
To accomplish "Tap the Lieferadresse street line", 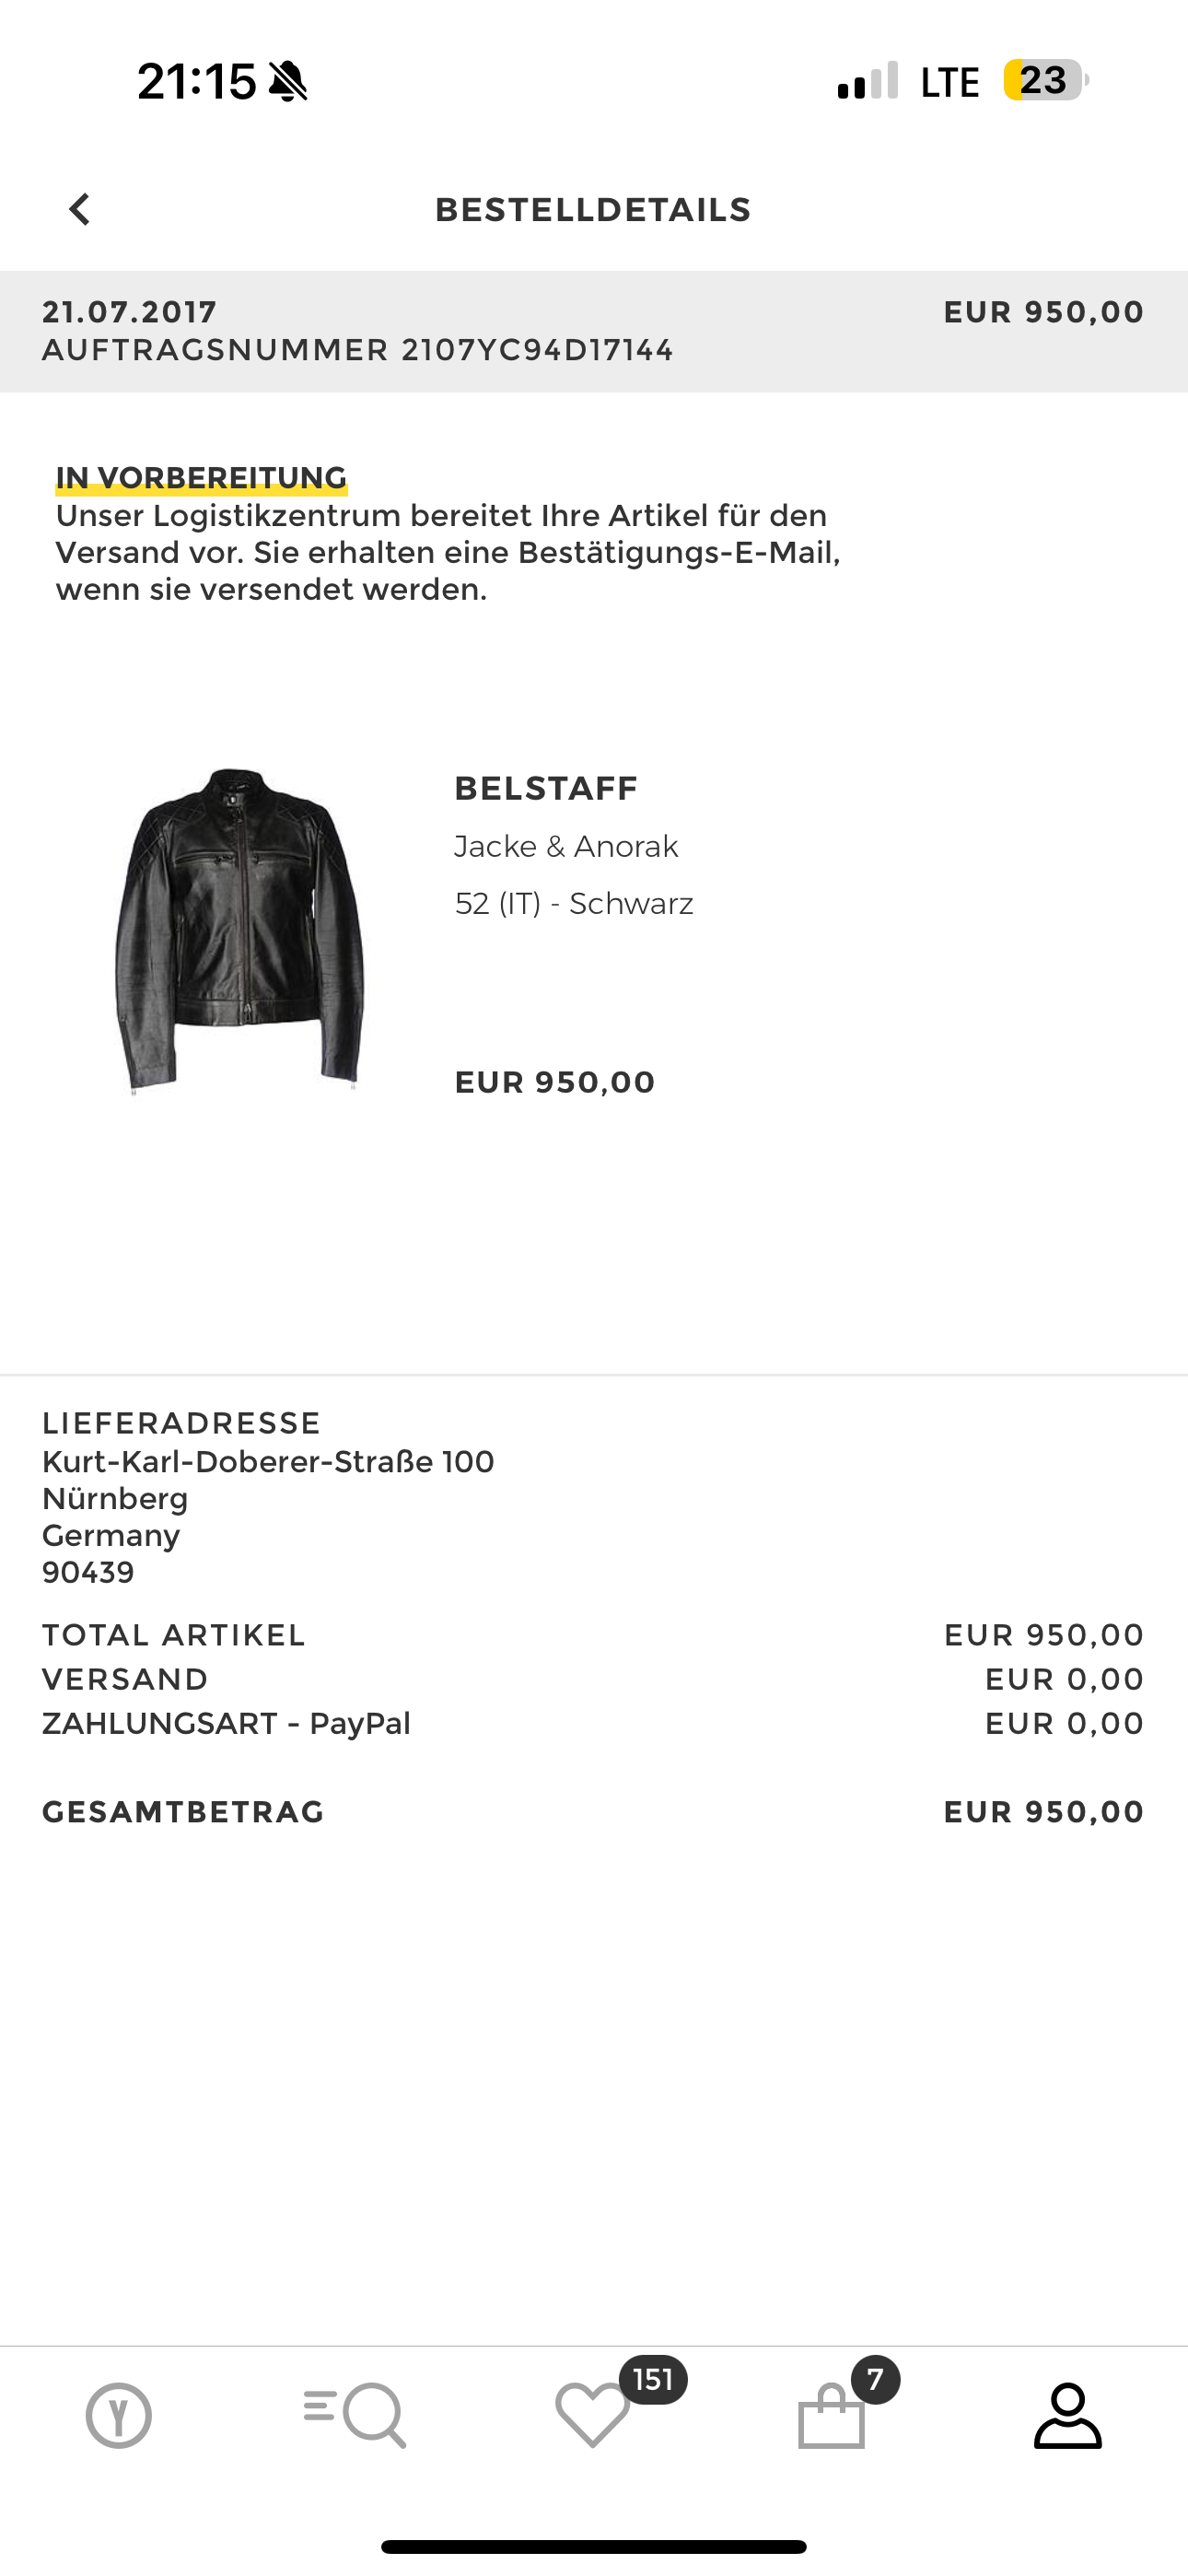I will coord(268,1461).
